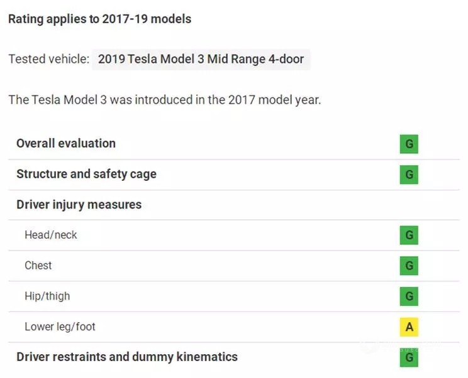Open the tested vehicle 2019 Tesla Model 3 selector
Viewport: 468px width, 378px height.
click(x=201, y=59)
